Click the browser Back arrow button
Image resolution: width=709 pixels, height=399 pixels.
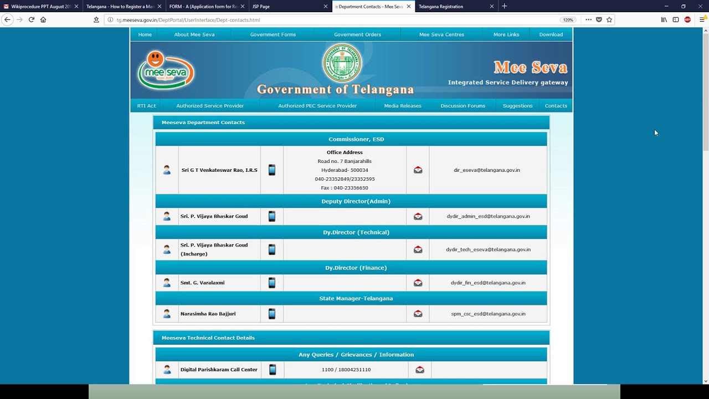click(x=7, y=19)
